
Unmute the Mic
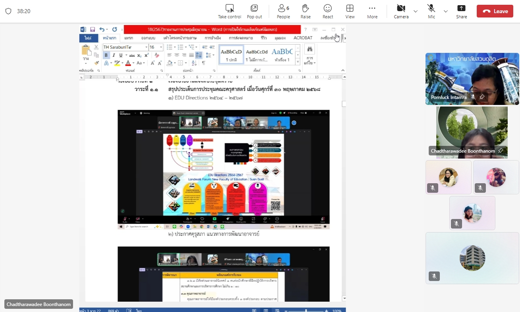431,8
